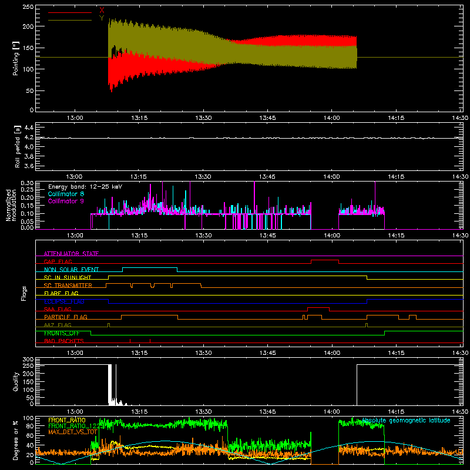
Task: Click the Quality axis title
Action: [x=16, y=381]
